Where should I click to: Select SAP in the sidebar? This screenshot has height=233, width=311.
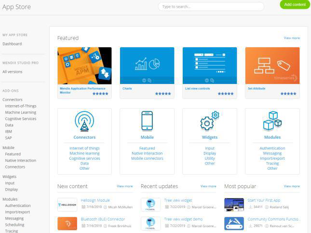(8, 138)
